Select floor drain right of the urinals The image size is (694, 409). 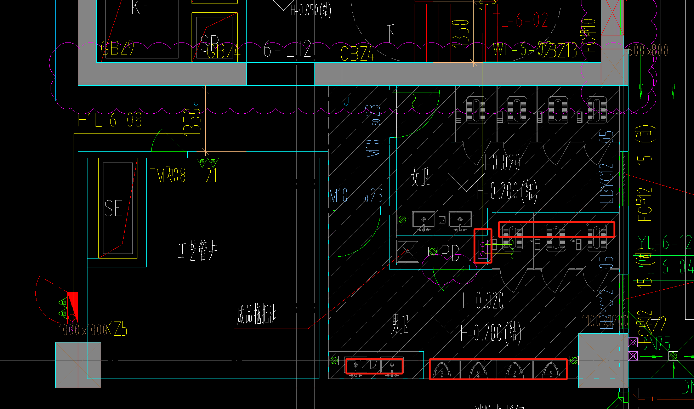coord(574,360)
